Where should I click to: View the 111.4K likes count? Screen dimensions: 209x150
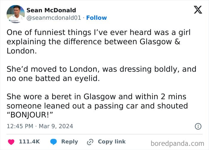29,142
